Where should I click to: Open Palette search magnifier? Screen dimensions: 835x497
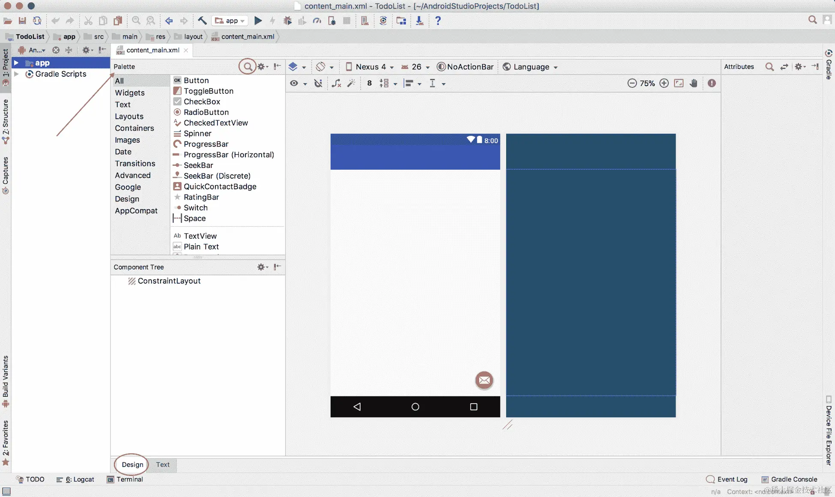[248, 67]
